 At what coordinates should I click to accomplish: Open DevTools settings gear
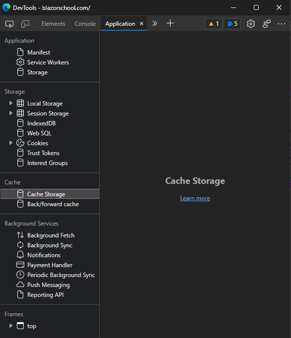251,24
